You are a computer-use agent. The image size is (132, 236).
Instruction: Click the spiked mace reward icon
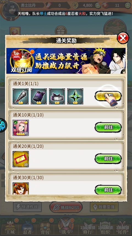point(21,96)
